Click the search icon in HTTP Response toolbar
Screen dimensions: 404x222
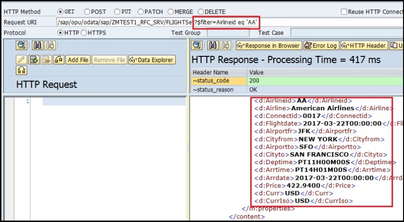tap(197, 45)
